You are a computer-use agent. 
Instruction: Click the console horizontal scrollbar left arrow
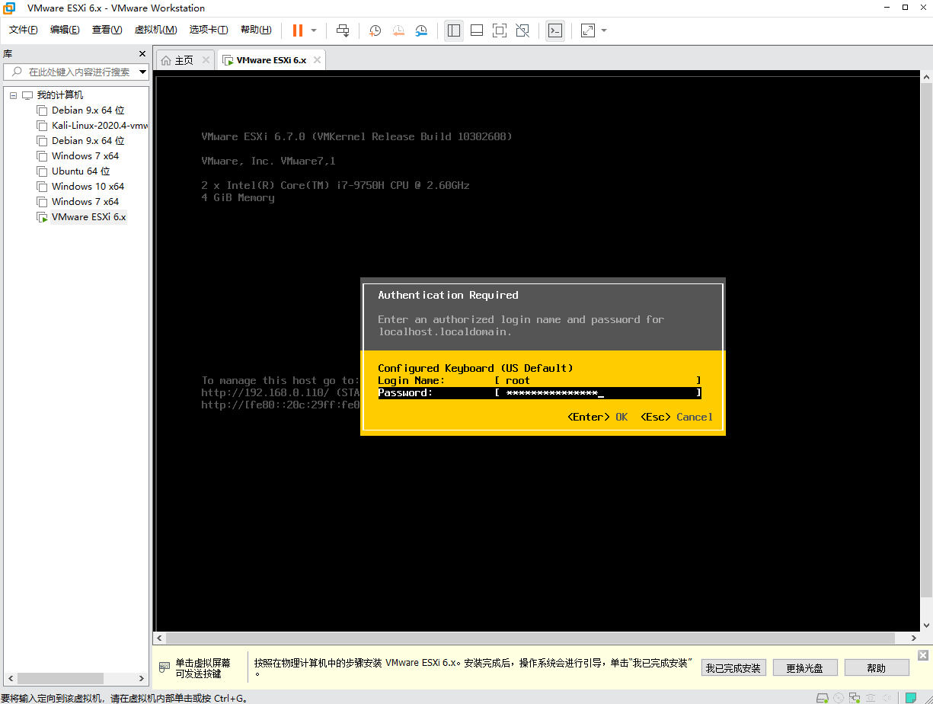point(160,638)
